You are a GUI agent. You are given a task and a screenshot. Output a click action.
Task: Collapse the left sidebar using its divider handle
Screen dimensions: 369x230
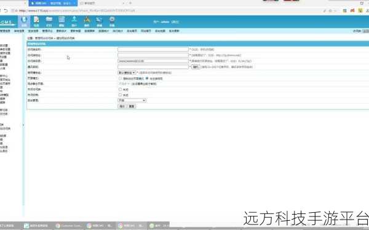(23, 125)
